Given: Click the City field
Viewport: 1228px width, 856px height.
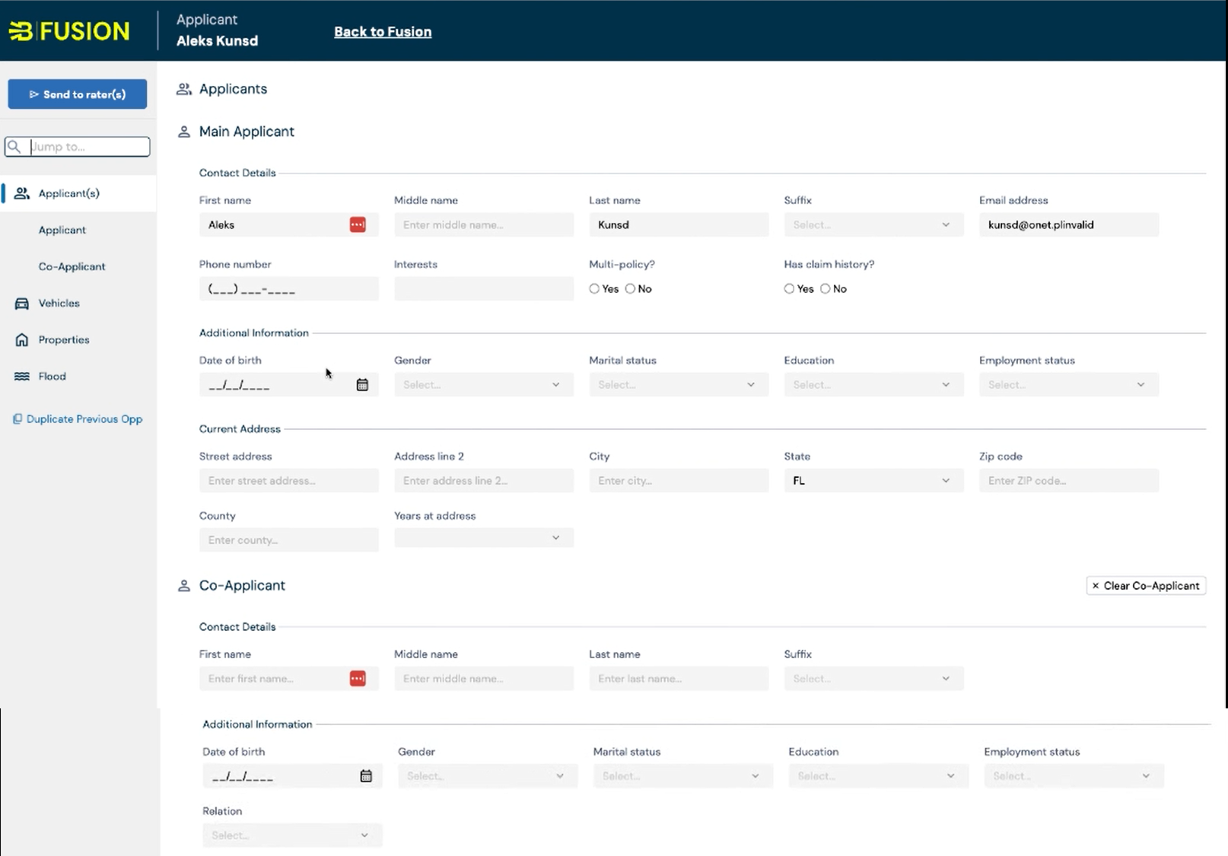Looking at the screenshot, I should pyautogui.click(x=679, y=481).
